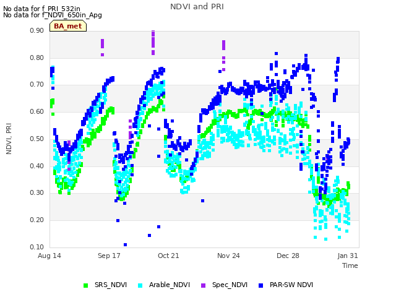Click the 'No data for f_PRI_532in' message
This screenshot has height=297, width=396.
41,9
